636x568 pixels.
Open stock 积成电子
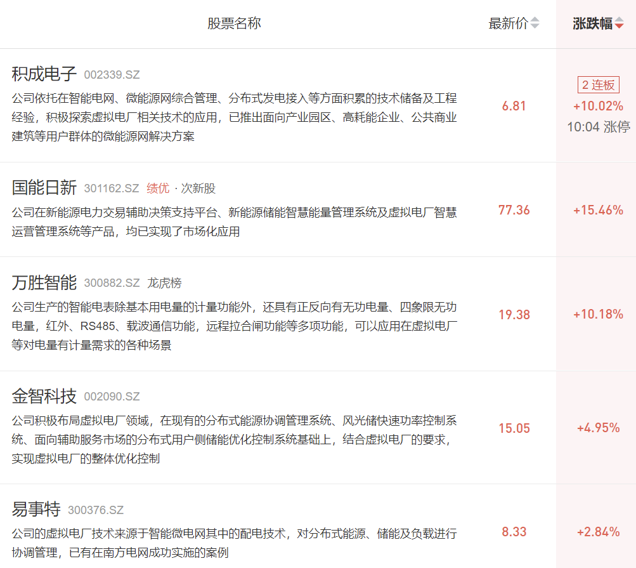tap(44, 74)
